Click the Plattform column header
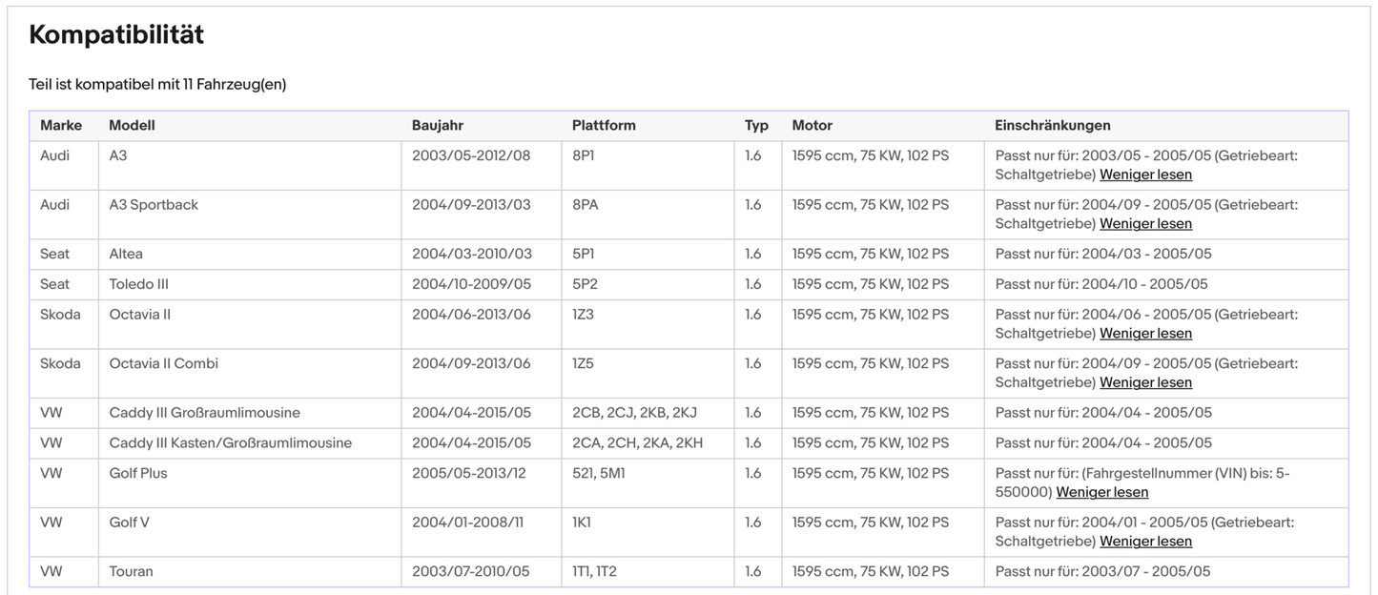 604,126
